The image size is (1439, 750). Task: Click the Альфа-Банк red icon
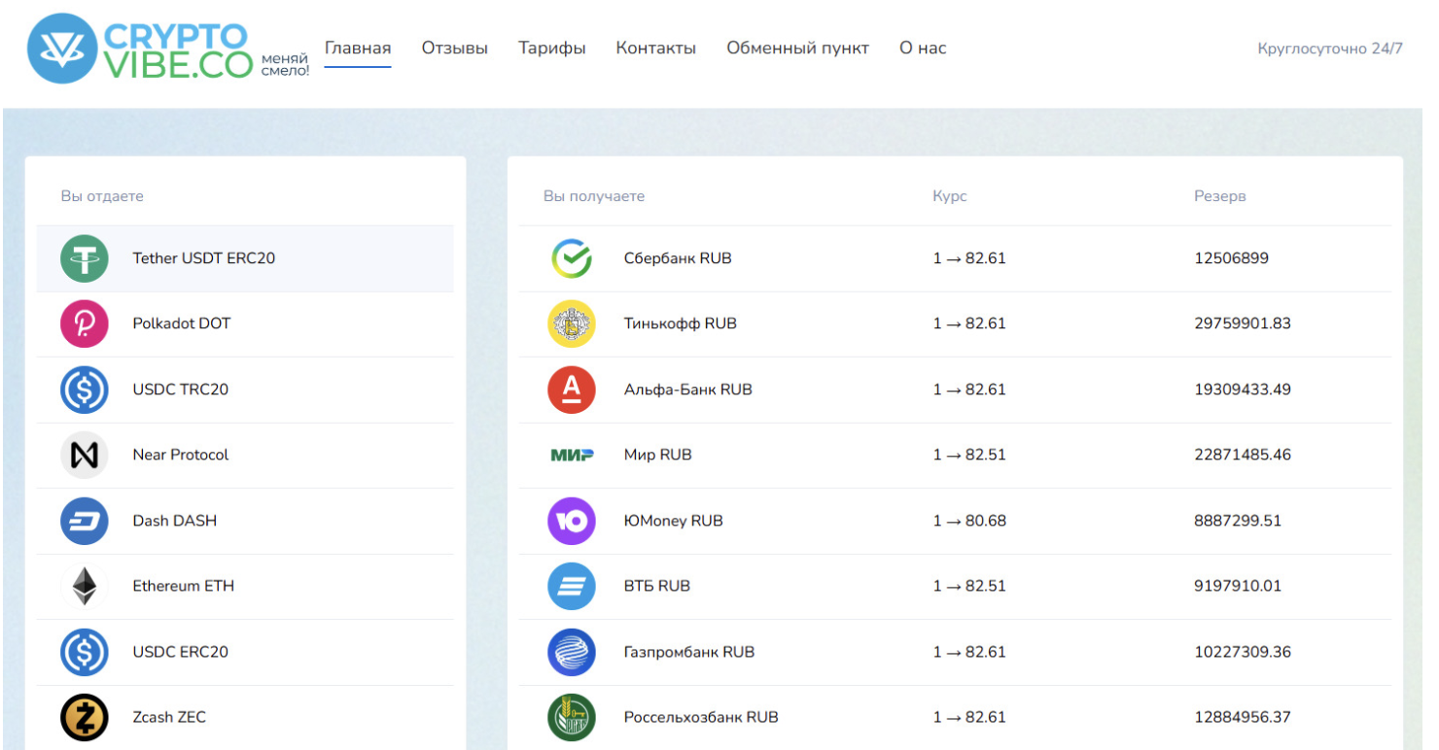572,390
